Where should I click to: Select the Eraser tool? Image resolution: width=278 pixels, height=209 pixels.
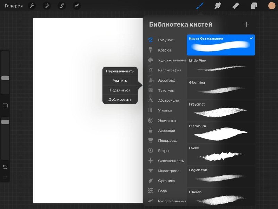pos(236,6)
